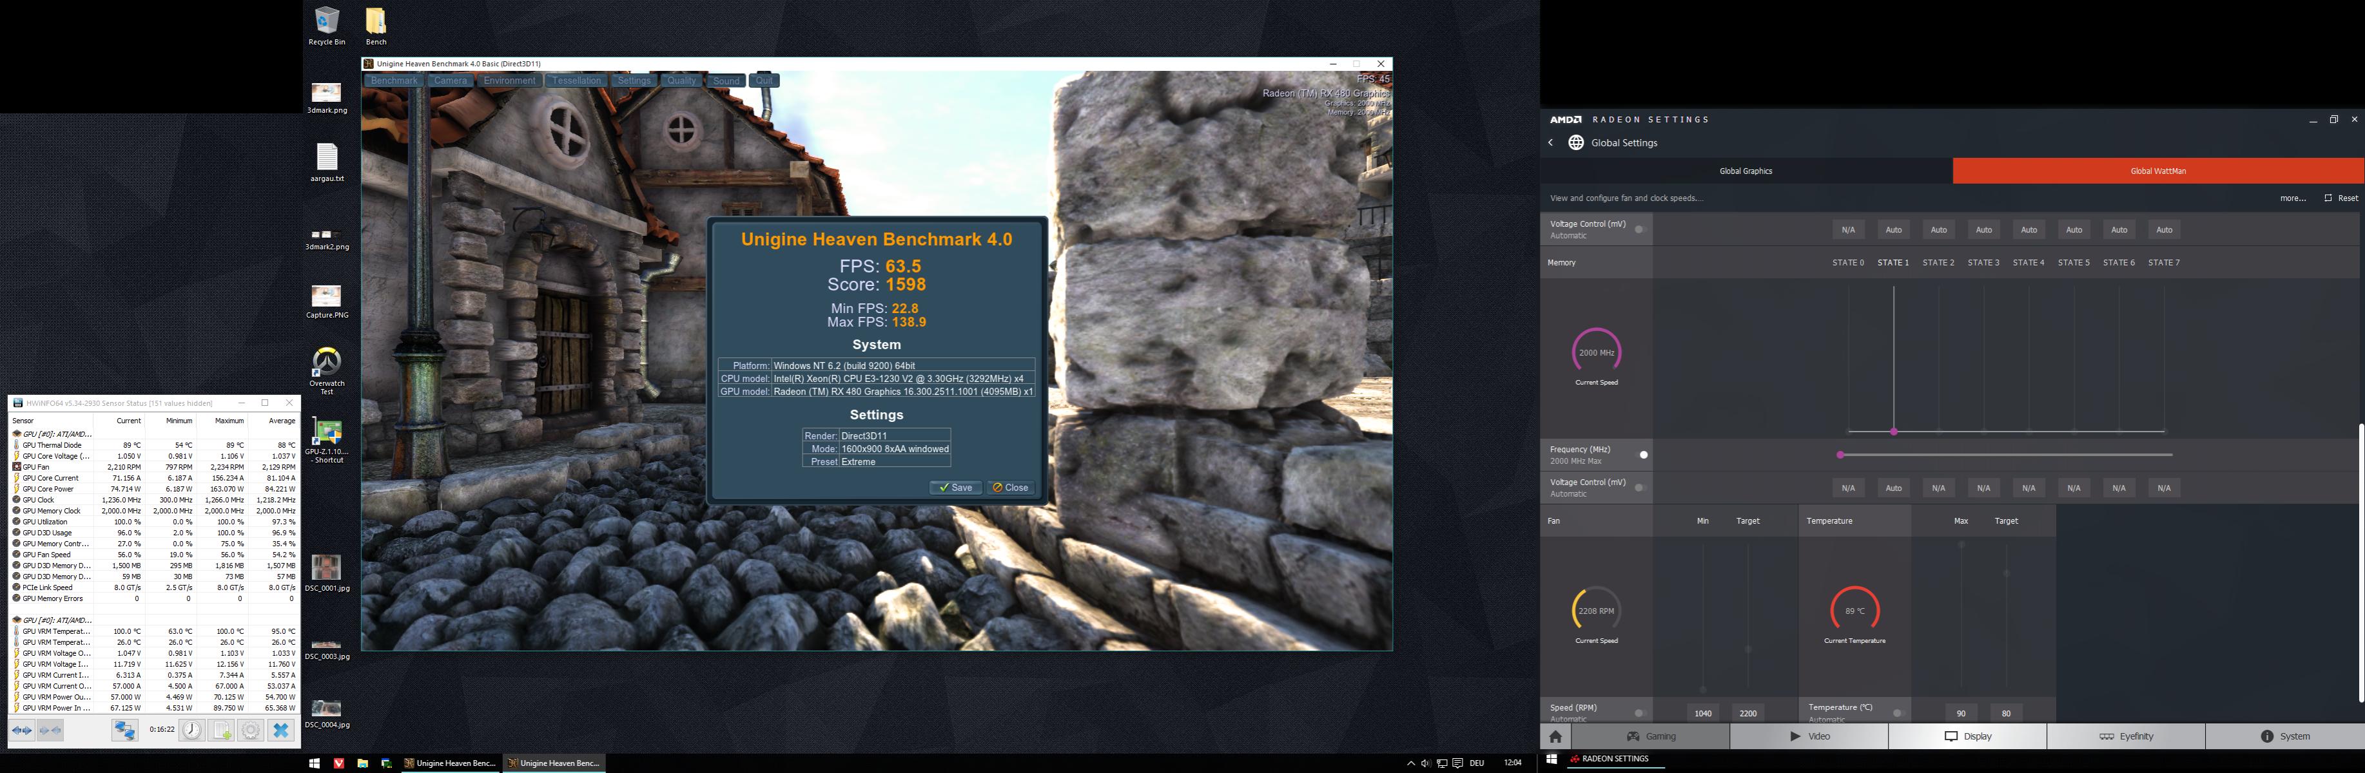Close sensors with the blue X icon
Image resolution: width=2365 pixels, height=773 pixels.
point(281,731)
